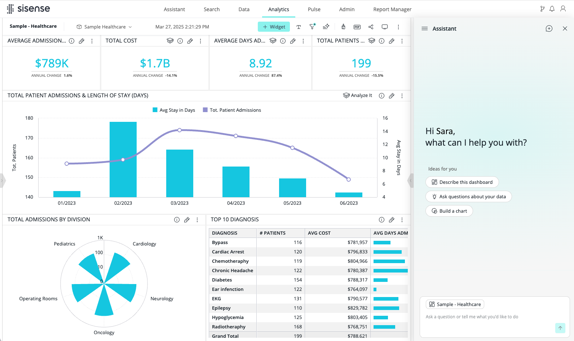Viewport: 574px width, 341px height.
Task: Click the Analyze It button on chart
Action: click(358, 96)
